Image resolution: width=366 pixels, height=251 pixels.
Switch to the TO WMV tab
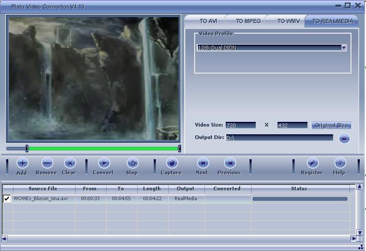click(x=288, y=21)
